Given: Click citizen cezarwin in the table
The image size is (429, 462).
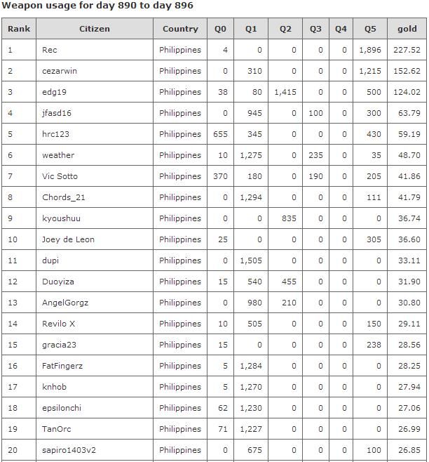Looking at the screenshot, I should [x=60, y=71].
